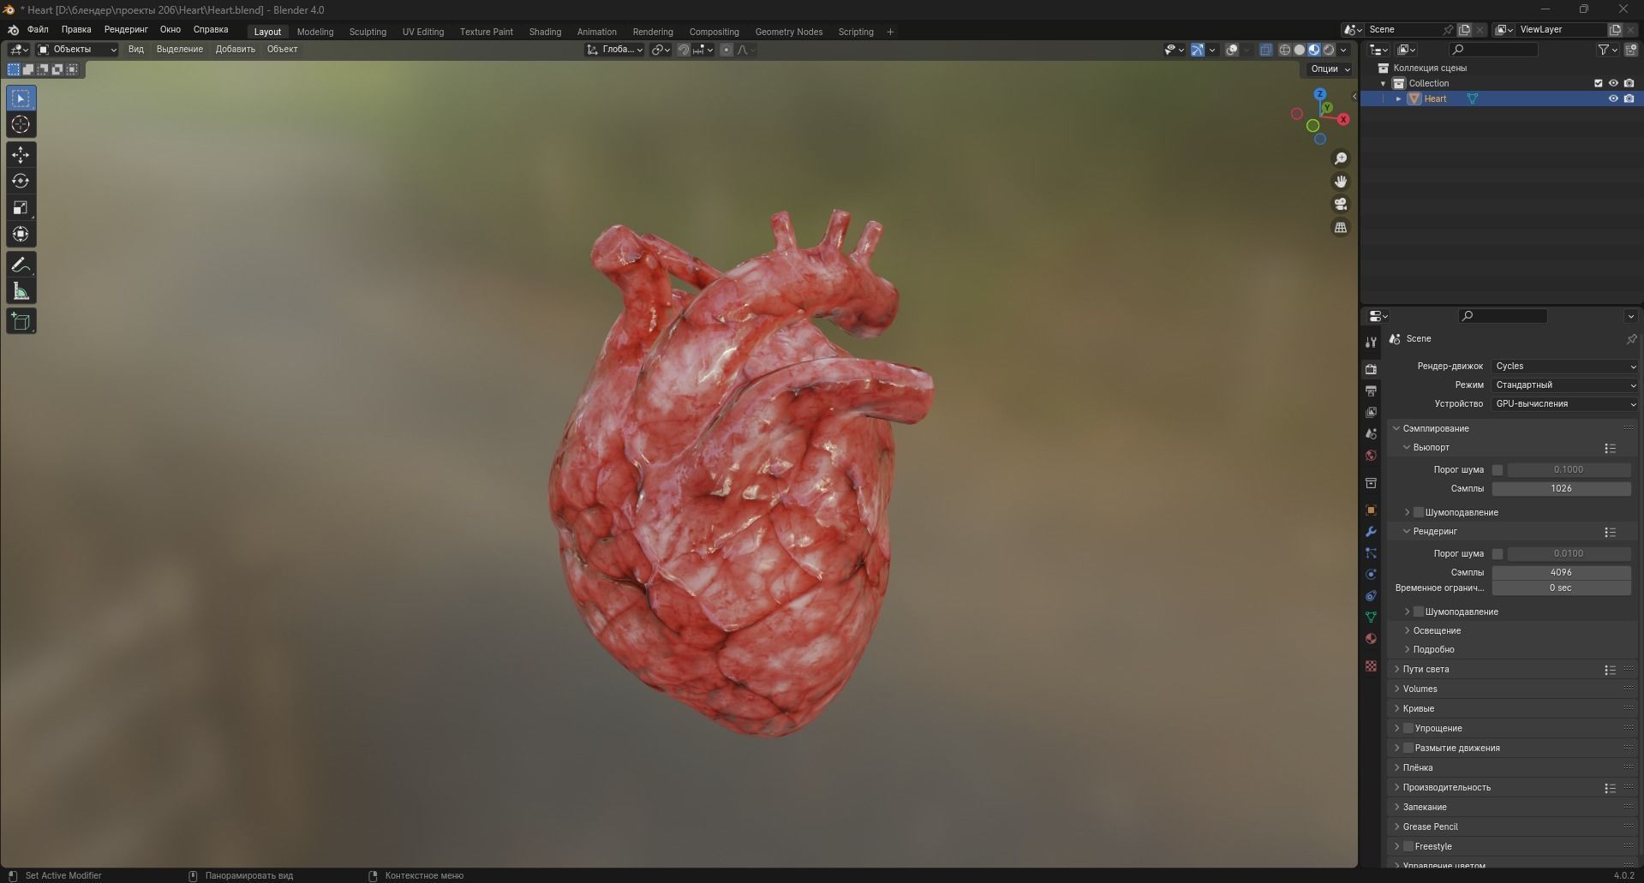Select the Measure tool

pyautogui.click(x=21, y=291)
